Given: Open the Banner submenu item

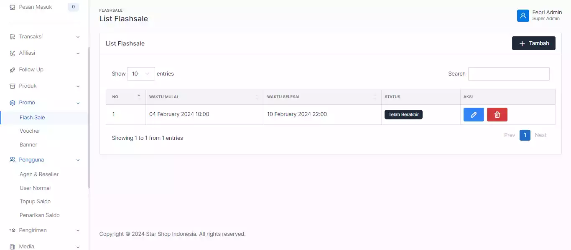Looking at the screenshot, I should [28, 145].
